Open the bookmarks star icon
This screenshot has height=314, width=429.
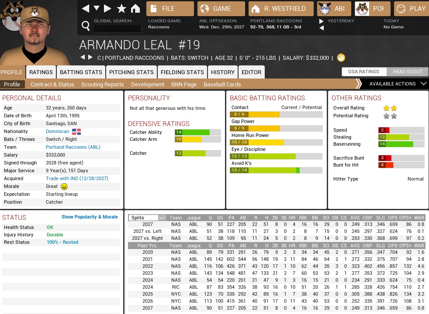click(x=122, y=9)
